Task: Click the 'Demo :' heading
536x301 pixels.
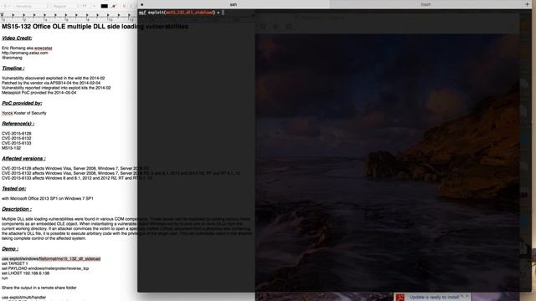Action: pos(10,248)
